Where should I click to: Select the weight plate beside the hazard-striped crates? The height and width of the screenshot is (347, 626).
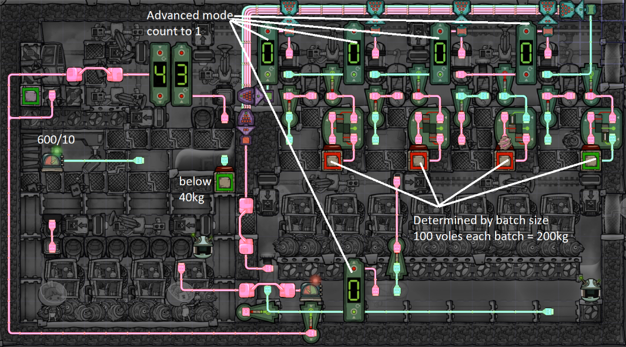[x=31, y=96]
